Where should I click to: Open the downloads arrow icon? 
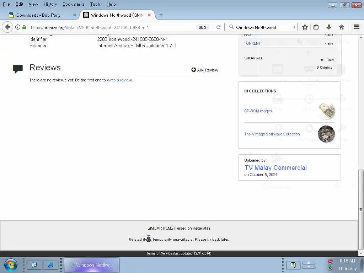click(x=328, y=27)
